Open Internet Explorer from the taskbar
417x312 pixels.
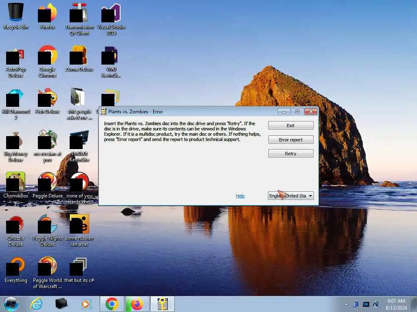(36, 304)
